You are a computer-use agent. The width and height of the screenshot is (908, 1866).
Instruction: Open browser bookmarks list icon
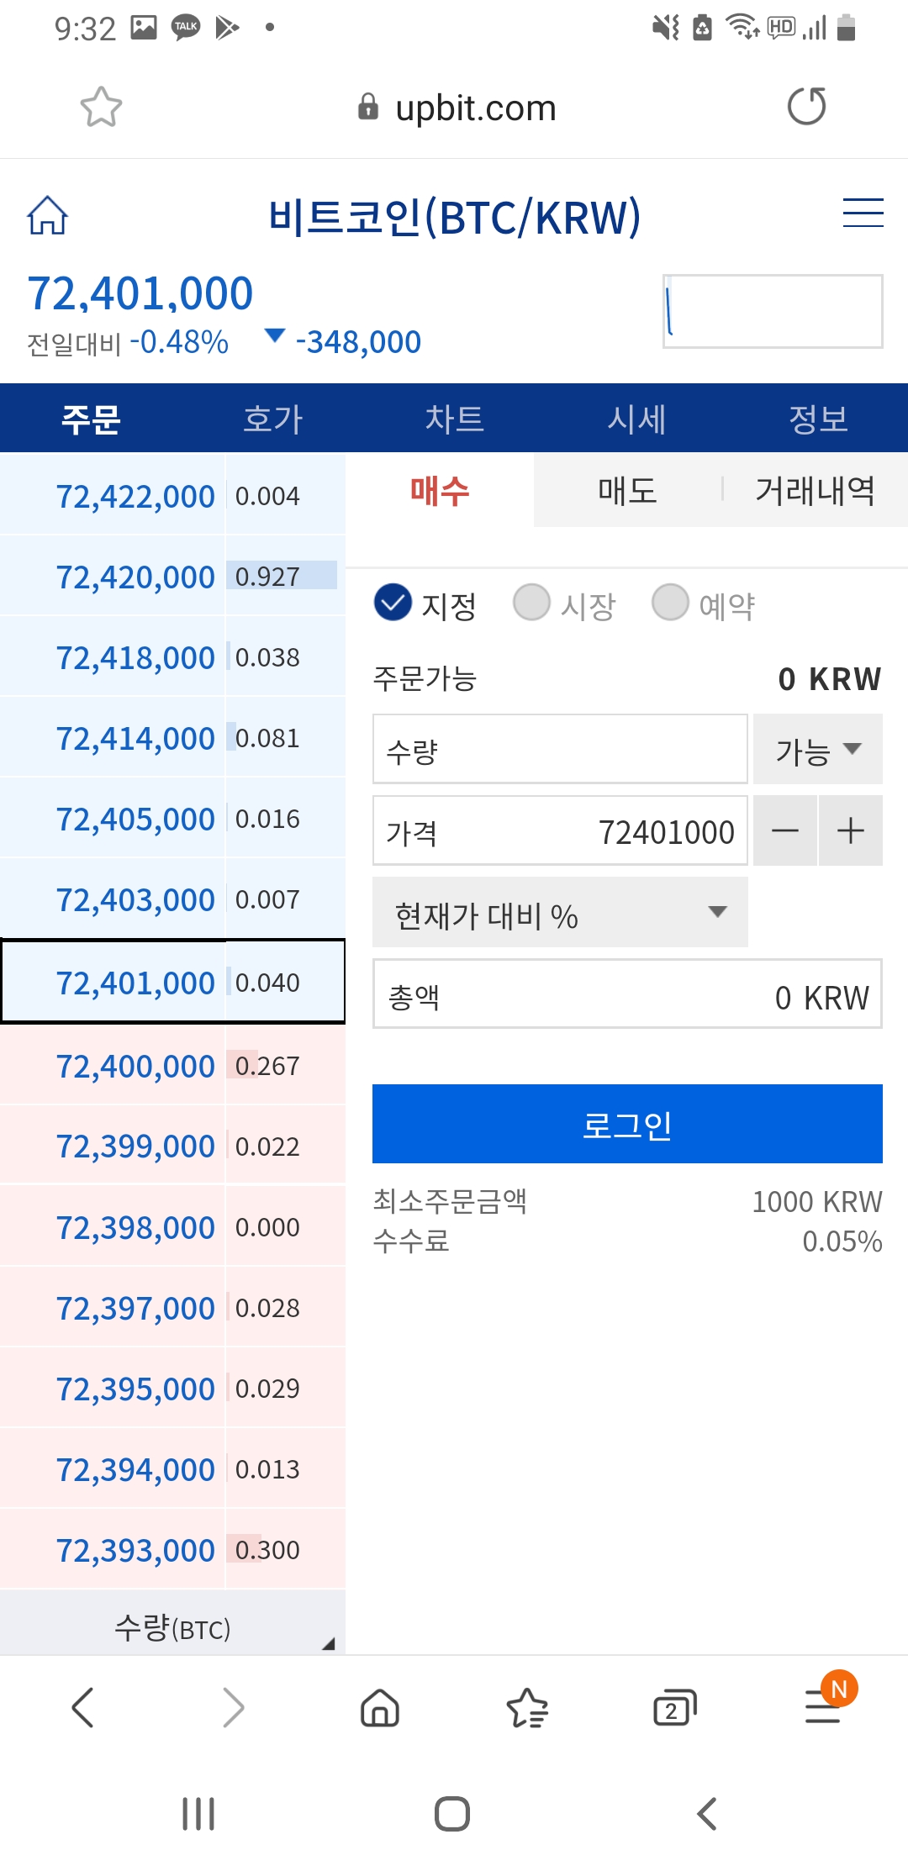click(x=527, y=1708)
